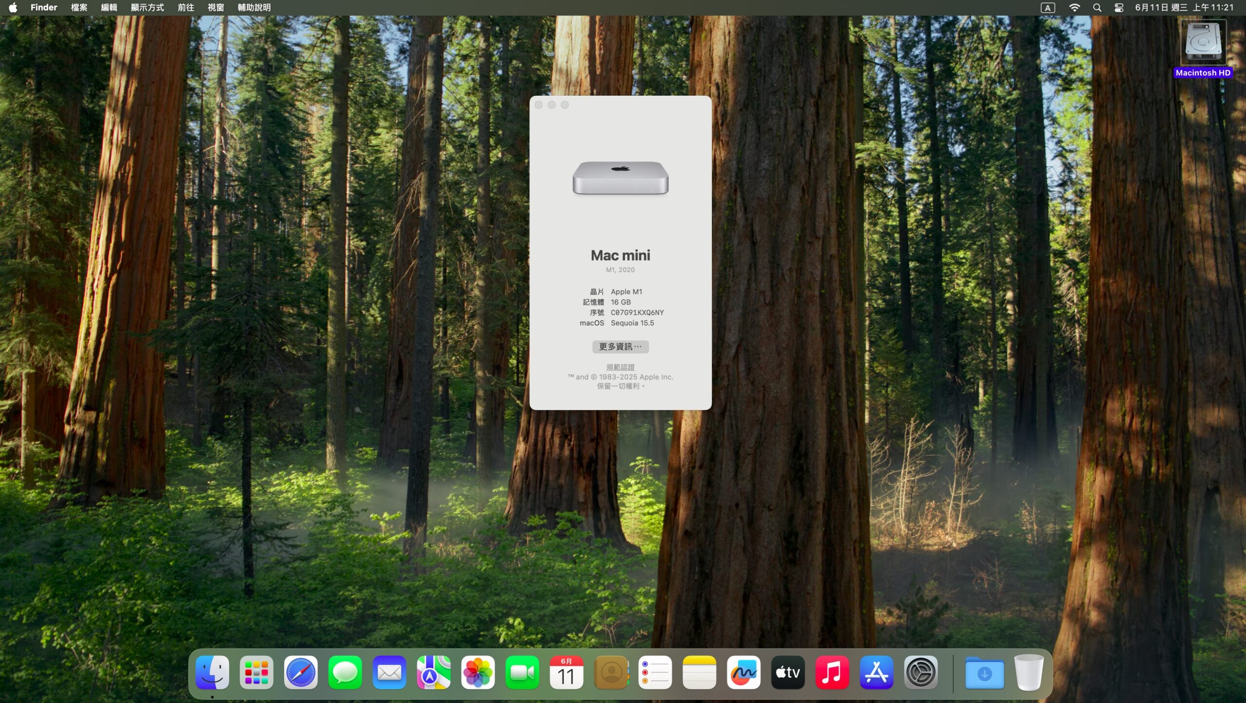Open Messages app in Dock

[345, 672]
